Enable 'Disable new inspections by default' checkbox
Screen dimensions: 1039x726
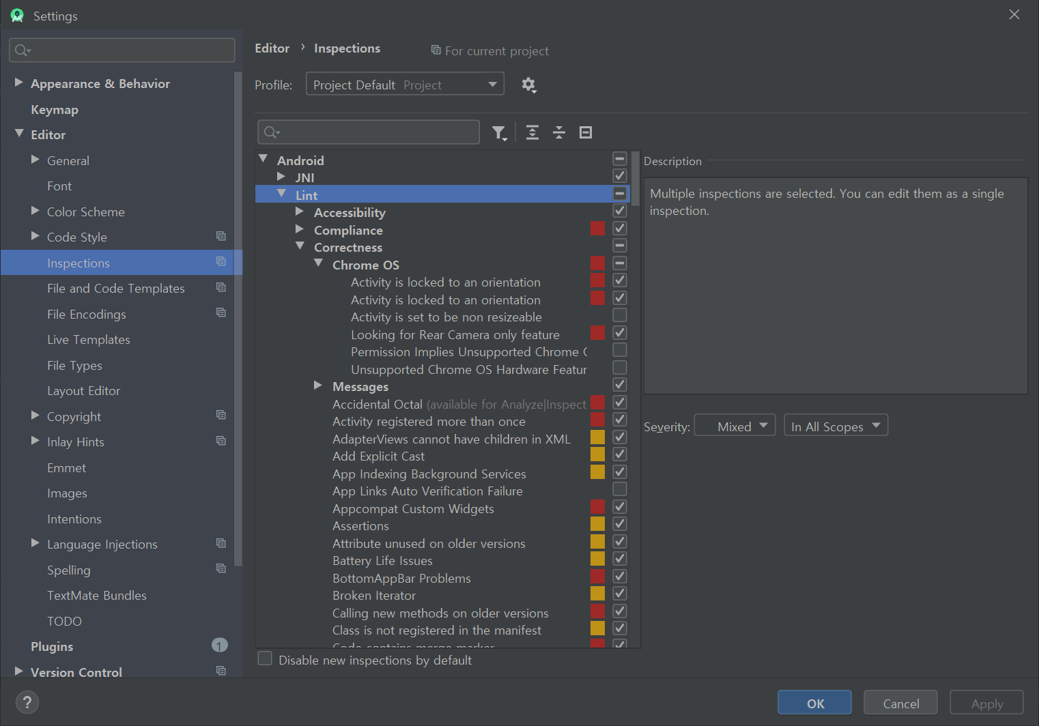[x=265, y=659]
